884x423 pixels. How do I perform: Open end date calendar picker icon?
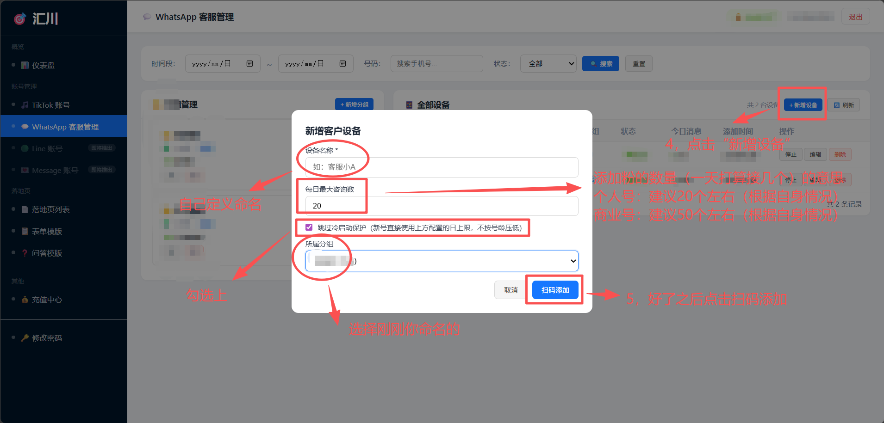coord(342,63)
